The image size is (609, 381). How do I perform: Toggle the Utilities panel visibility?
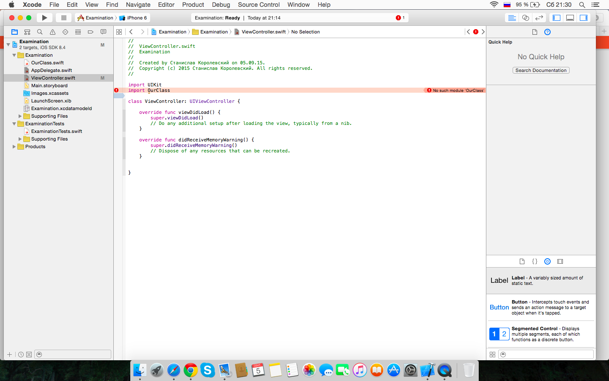click(584, 18)
